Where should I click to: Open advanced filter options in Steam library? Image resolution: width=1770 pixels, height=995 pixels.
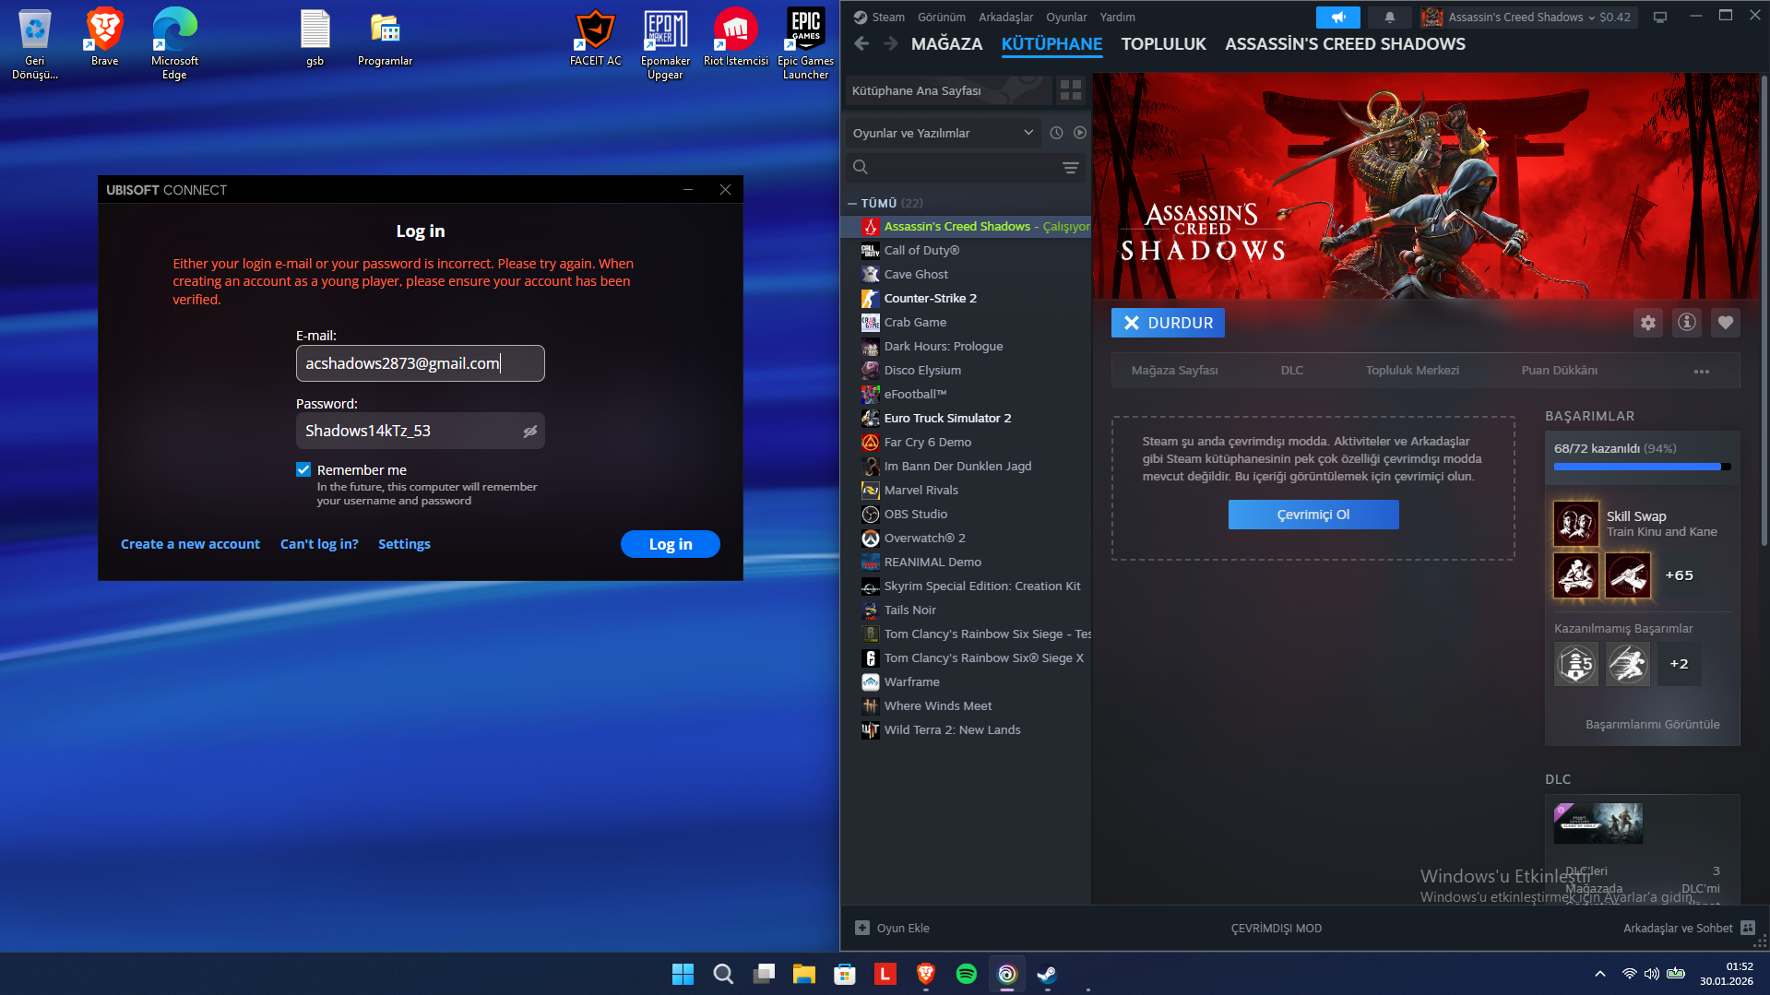[x=1070, y=167]
